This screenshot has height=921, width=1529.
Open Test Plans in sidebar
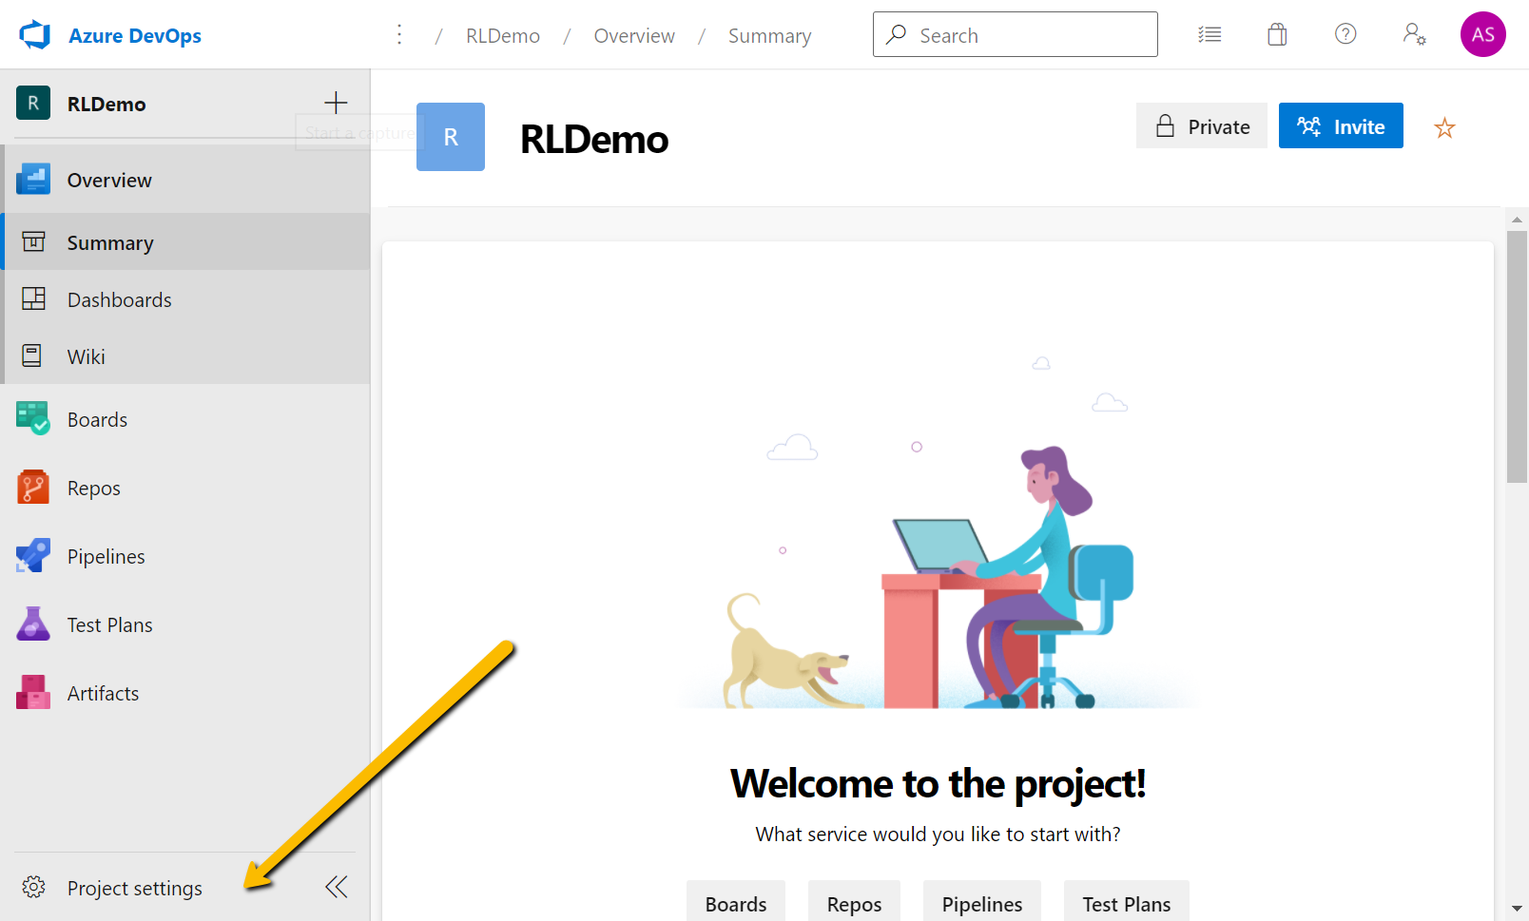184,624
